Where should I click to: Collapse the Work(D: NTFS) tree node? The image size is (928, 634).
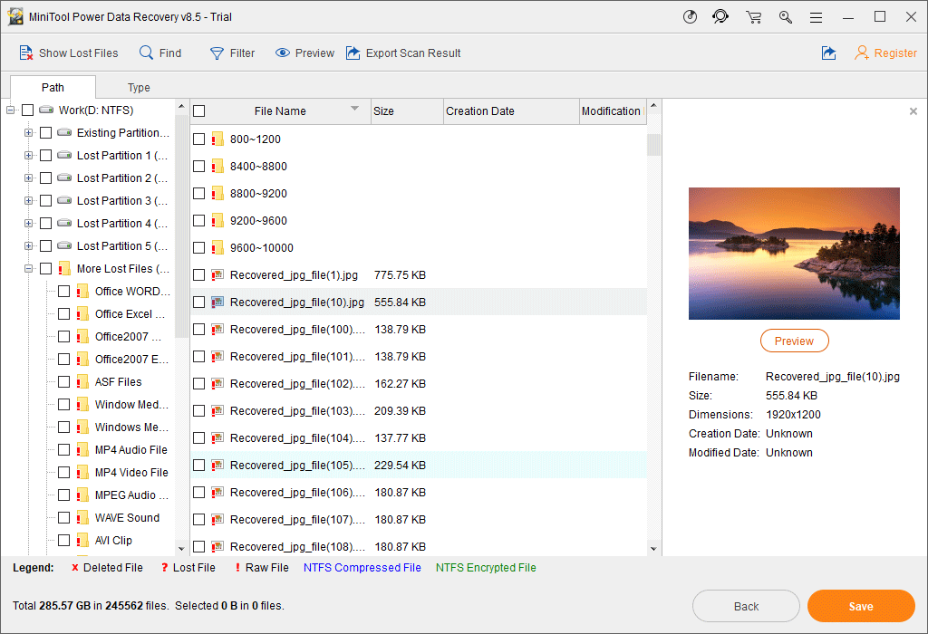pyautogui.click(x=11, y=110)
